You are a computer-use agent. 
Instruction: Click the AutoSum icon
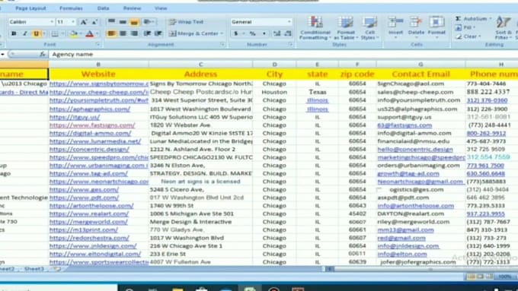point(459,19)
